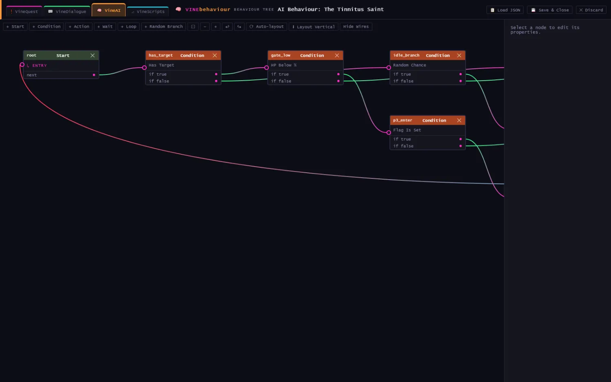611x382 pixels.
Task: Select the has_target node header
Action: pyautogui.click(x=183, y=55)
